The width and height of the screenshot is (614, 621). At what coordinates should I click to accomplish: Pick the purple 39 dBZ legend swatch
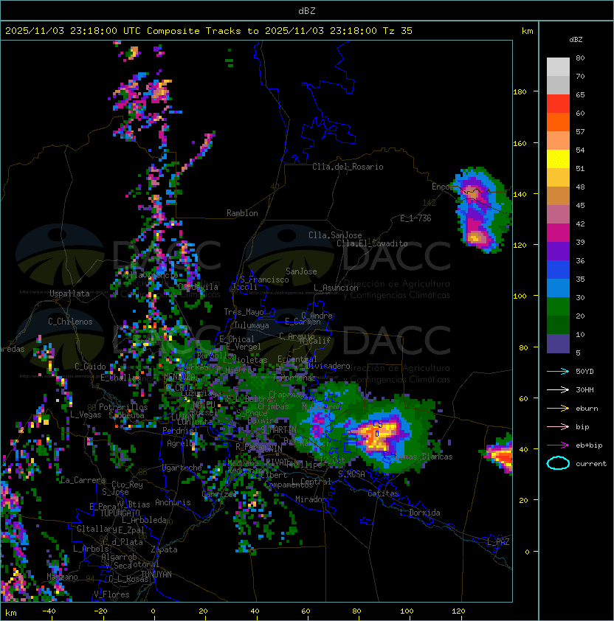[558, 251]
